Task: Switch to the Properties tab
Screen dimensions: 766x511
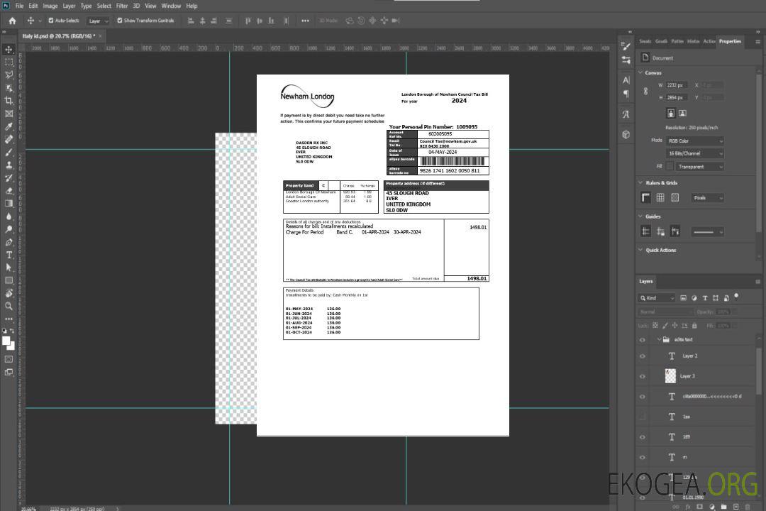Action: click(x=730, y=41)
